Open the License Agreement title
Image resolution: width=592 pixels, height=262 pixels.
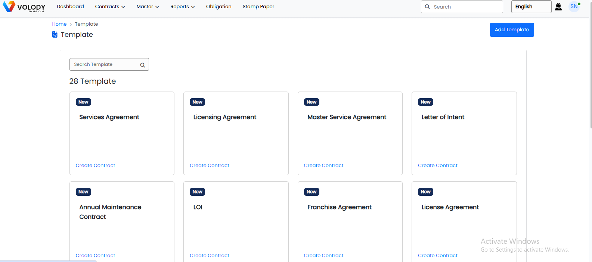point(450,207)
